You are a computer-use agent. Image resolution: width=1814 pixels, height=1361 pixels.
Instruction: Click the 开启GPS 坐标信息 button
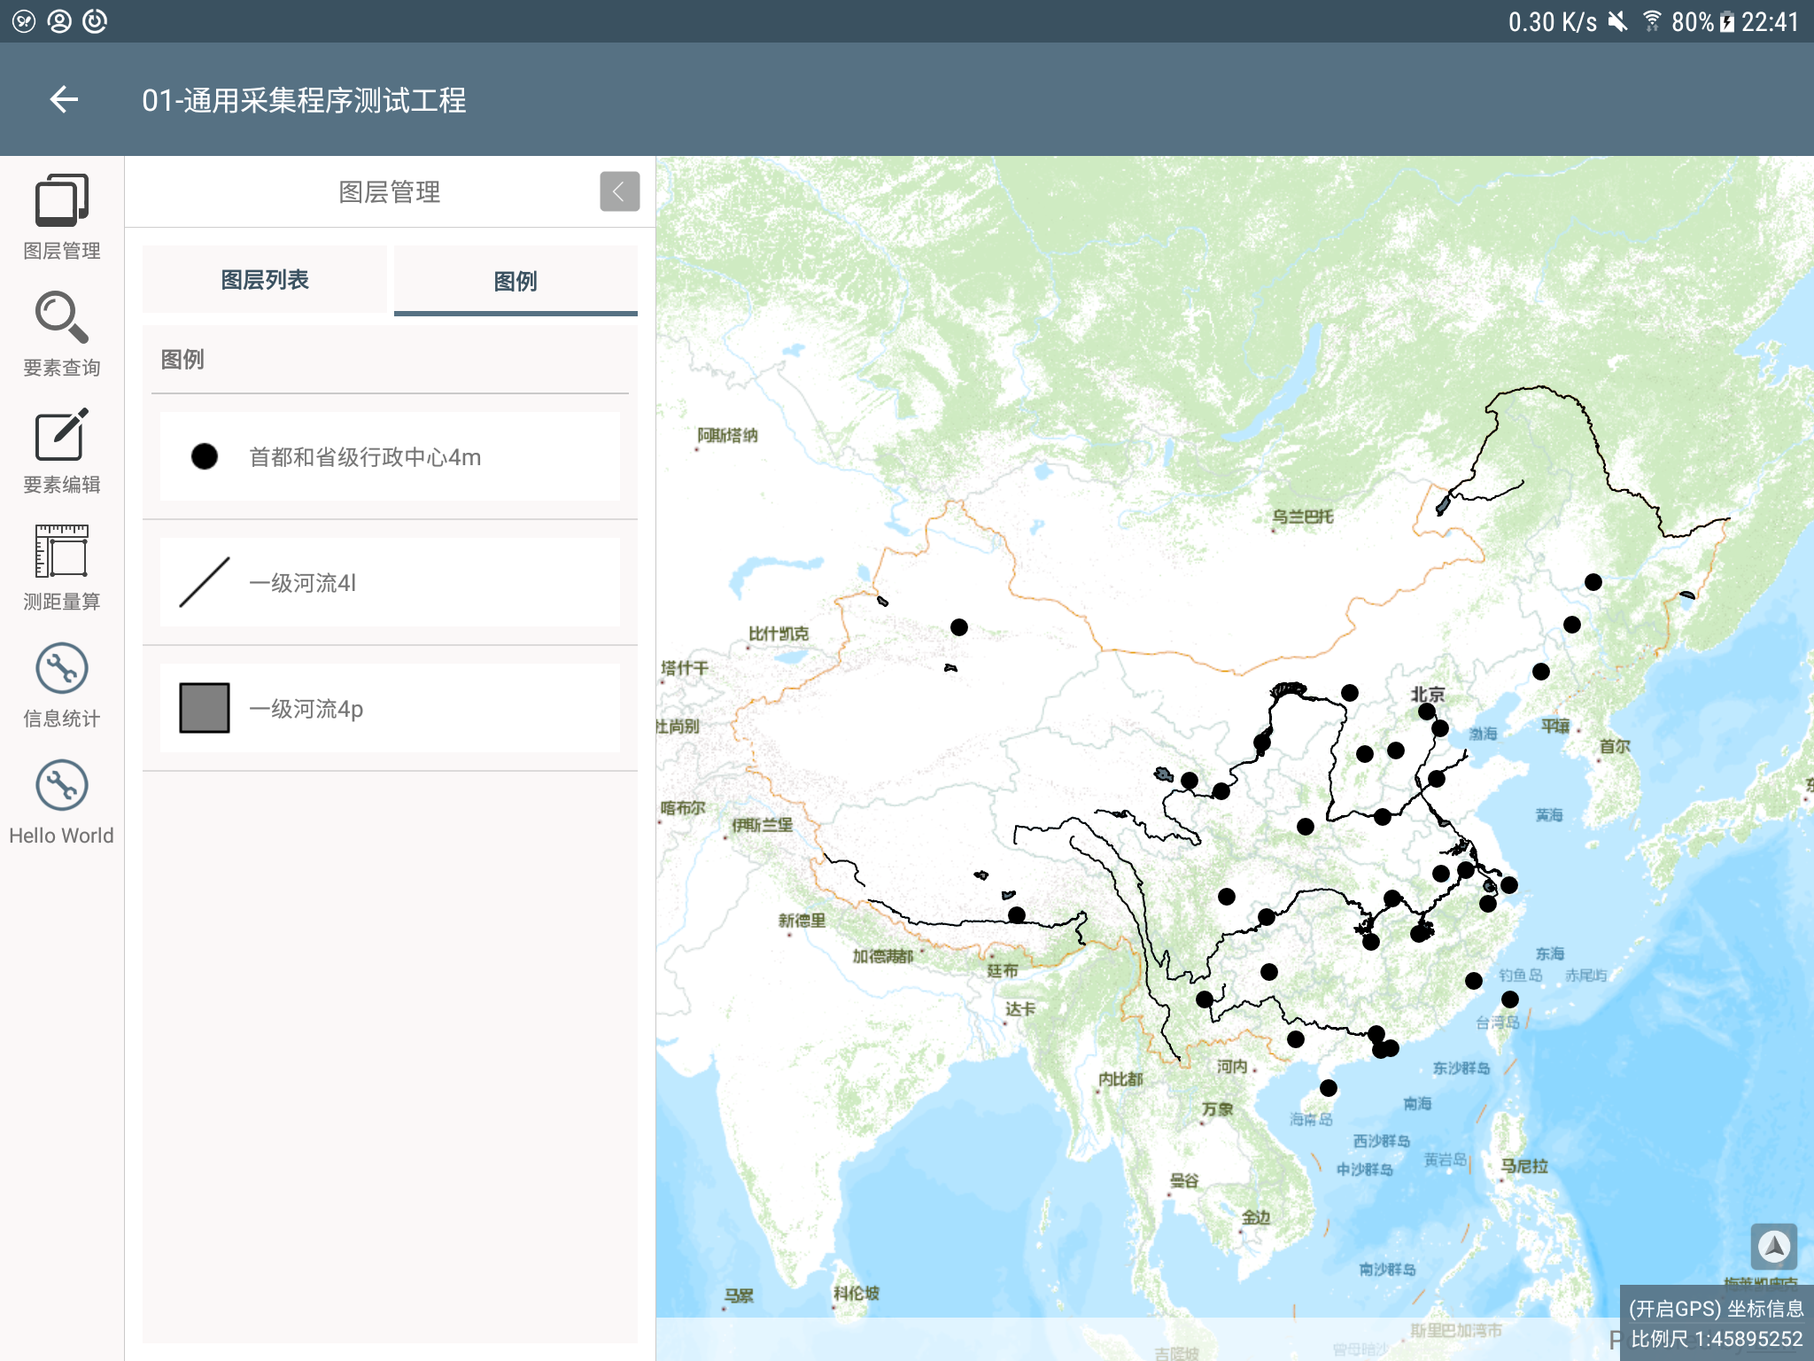pyautogui.click(x=1716, y=1309)
